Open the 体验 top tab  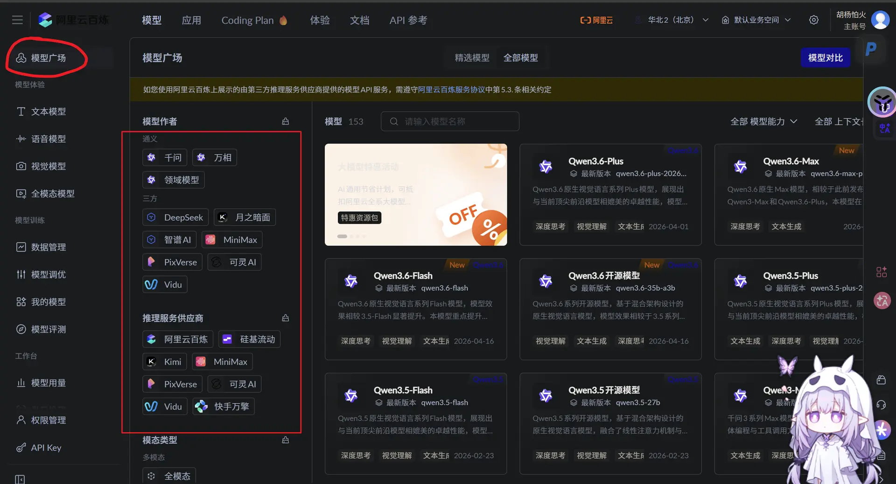click(x=320, y=20)
